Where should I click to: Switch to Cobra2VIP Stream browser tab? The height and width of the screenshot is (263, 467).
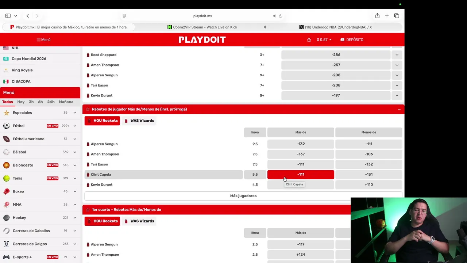[202, 27]
